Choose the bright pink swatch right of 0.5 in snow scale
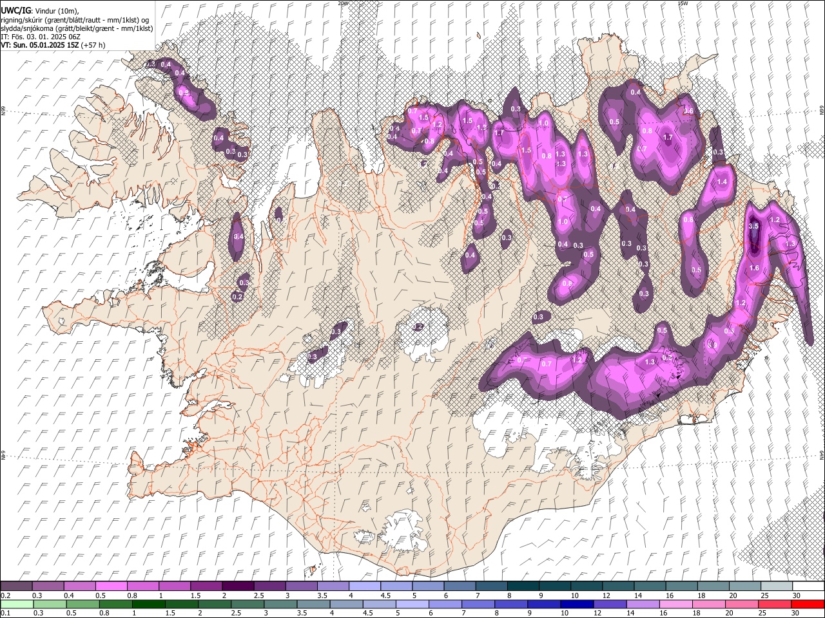Screen dimensions: 825x618 coord(111,586)
